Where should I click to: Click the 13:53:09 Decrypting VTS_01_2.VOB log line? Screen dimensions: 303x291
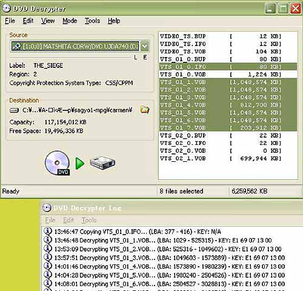168,249
